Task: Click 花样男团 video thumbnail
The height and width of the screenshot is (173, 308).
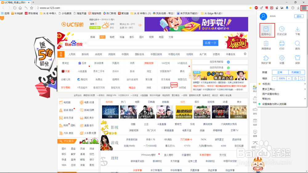Action: pyautogui.click(x=238, y=112)
